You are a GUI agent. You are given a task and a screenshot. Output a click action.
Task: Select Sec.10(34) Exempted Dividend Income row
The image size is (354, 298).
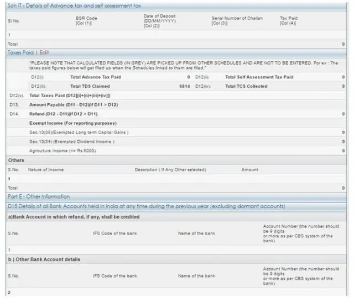pyautogui.click(x=176, y=142)
